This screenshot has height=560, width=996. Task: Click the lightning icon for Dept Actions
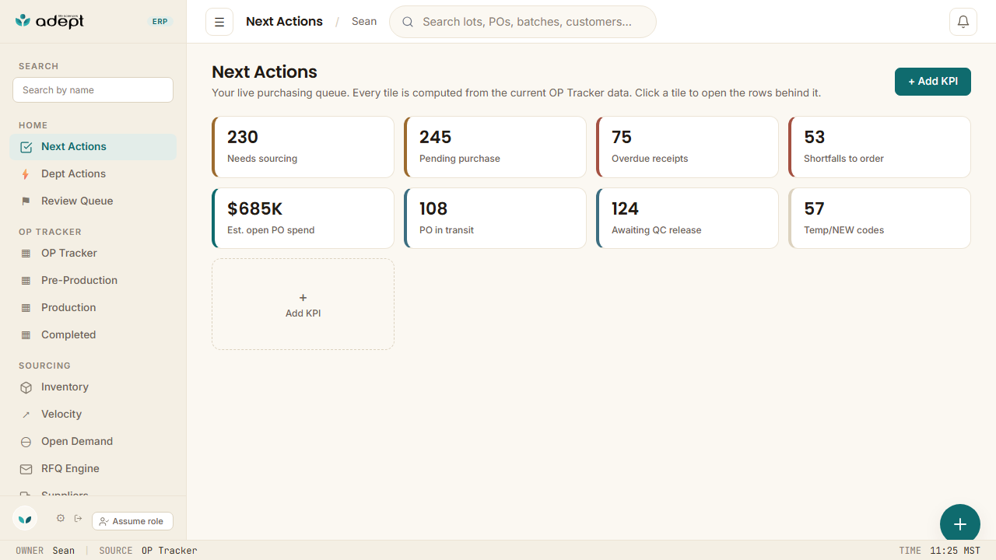tap(26, 174)
